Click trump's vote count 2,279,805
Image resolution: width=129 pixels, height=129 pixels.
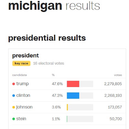coord(113,84)
